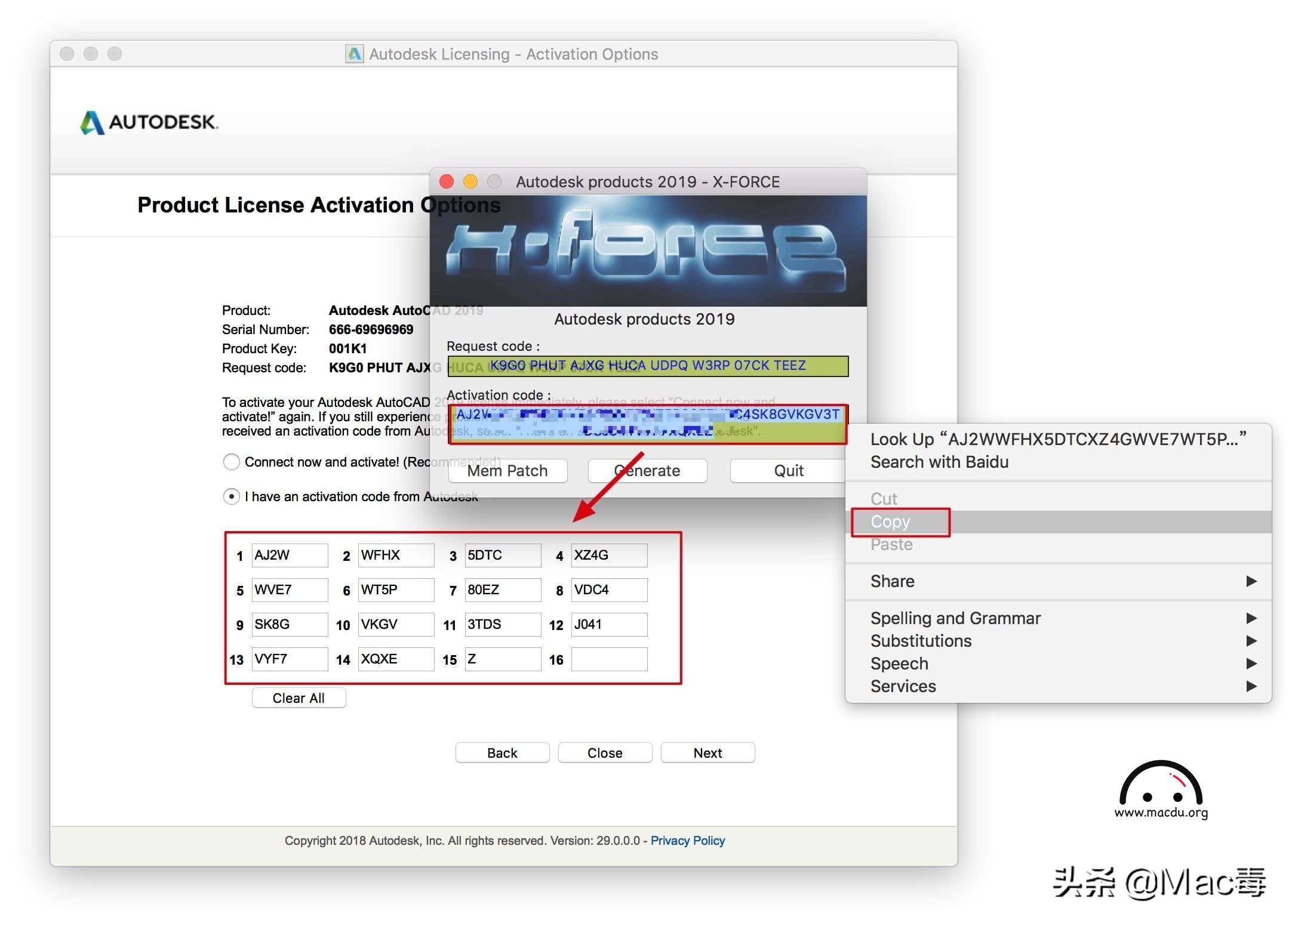Open the Speech submenu
Image resolution: width=1292 pixels, height=926 pixels.
[x=899, y=663]
